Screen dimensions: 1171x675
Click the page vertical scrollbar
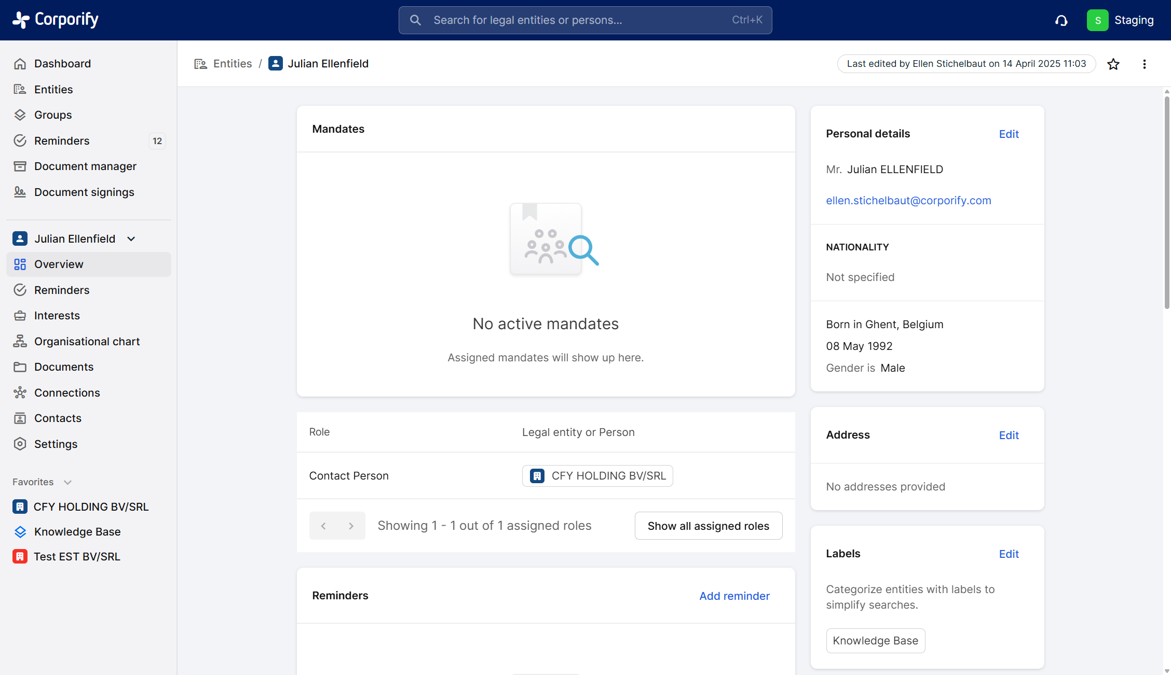click(x=1167, y=202)
